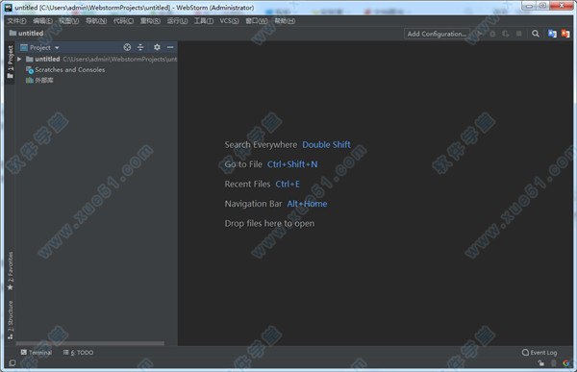Open the 6: TODO tool window
The image size is (577, 372).
coord(78,353)
